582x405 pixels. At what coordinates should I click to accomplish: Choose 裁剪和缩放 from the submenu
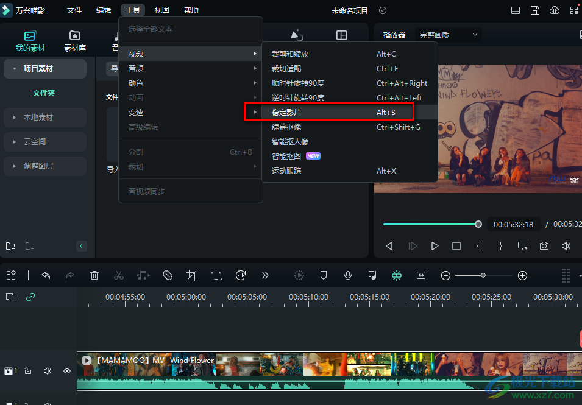(350, 54)
